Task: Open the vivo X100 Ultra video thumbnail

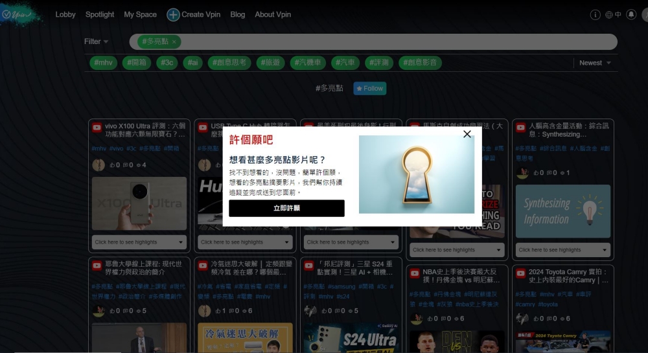Action: click(x=139, y=203)
